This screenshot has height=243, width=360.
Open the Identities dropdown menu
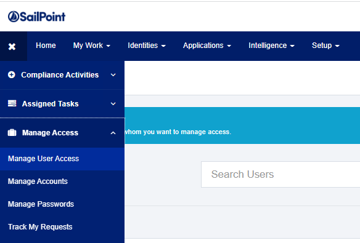147,46
